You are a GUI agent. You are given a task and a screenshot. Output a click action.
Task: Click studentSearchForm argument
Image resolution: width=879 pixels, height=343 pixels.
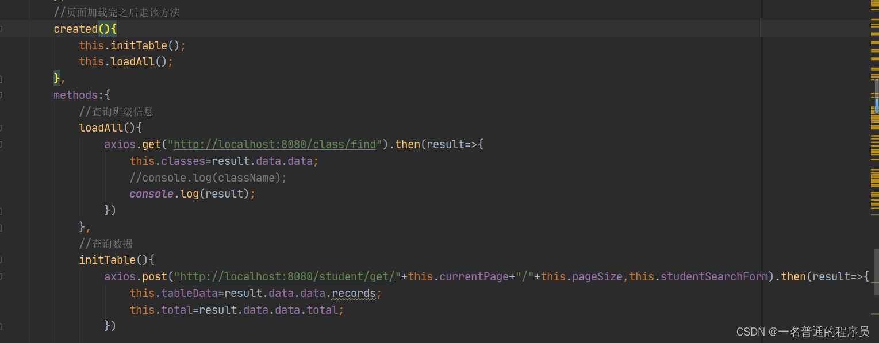[x=715, y=276]
